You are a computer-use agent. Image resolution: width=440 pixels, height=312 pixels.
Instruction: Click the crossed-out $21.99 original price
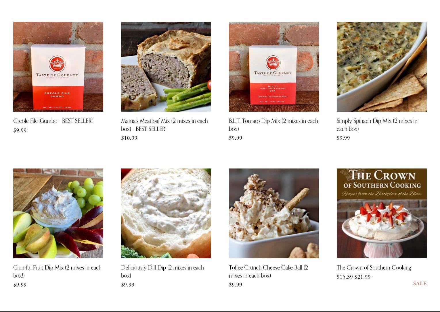363,277
